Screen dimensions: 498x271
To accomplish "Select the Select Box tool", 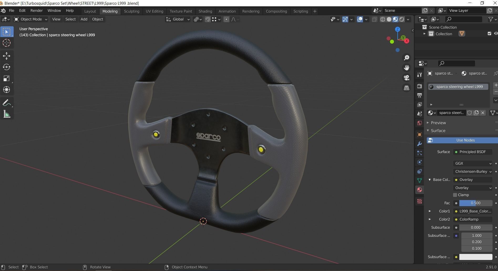I will coord(7,32).
